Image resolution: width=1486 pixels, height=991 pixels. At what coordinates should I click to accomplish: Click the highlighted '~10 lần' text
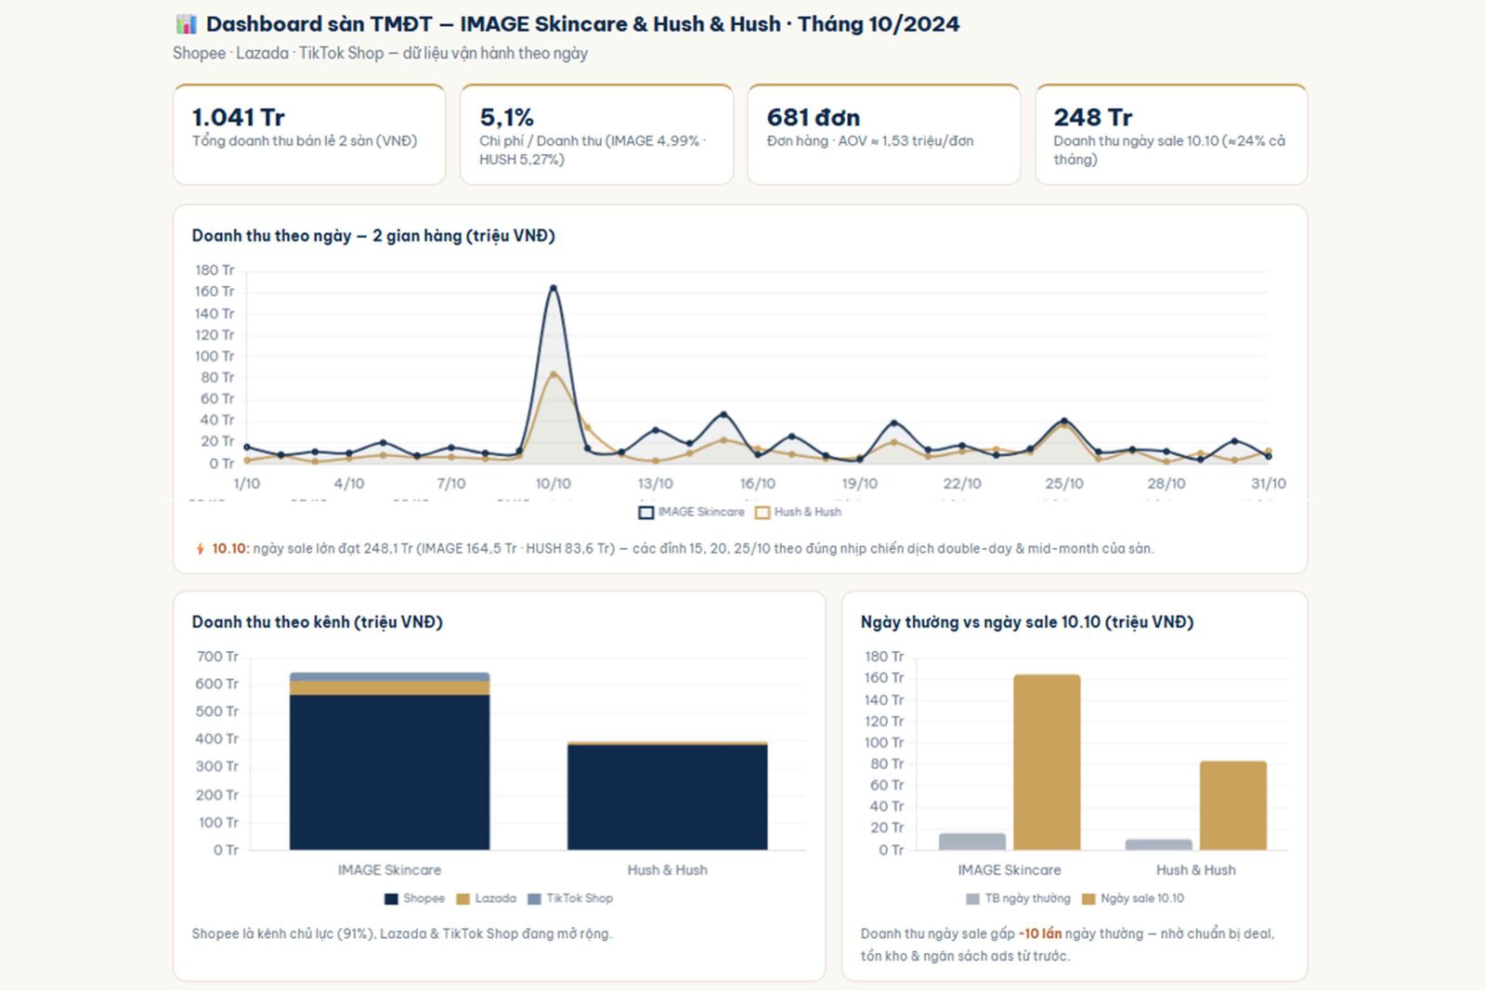[x=1040, y=933]
